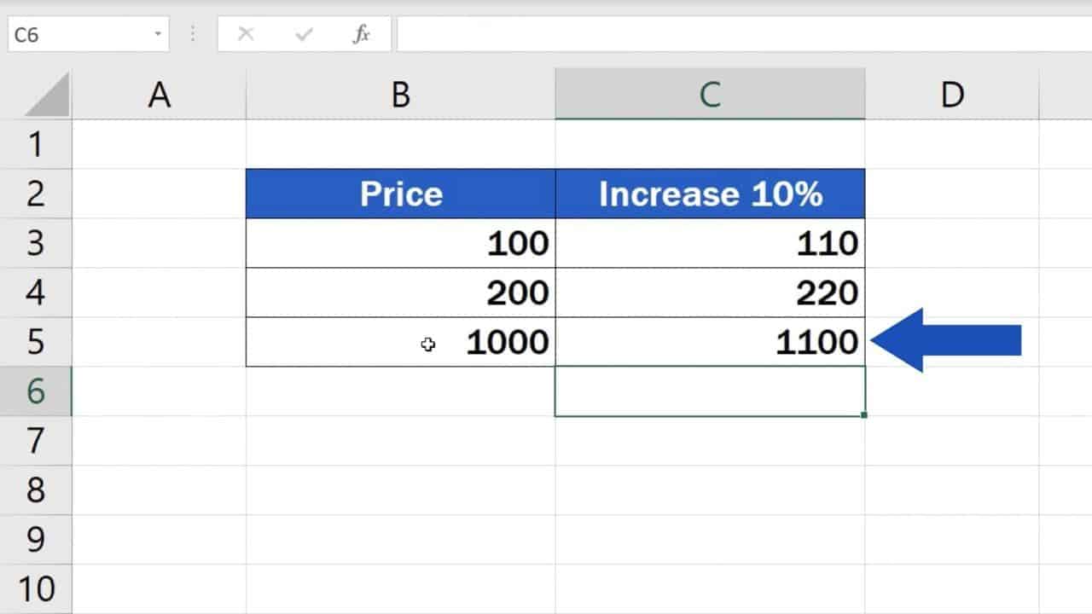Select column header B

click(401, 94)
